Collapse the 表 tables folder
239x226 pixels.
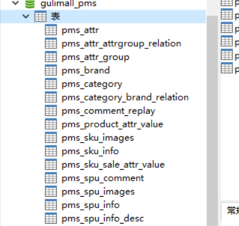point(26,16)
